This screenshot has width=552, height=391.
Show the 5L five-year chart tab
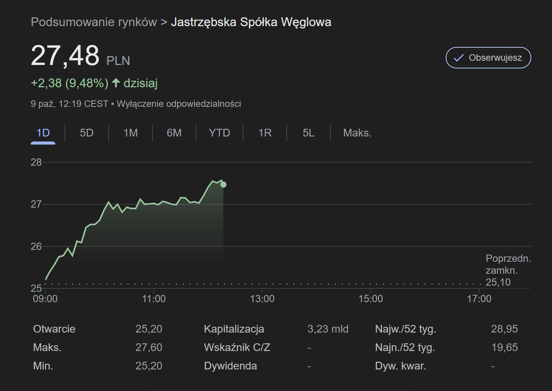point(308,133)
